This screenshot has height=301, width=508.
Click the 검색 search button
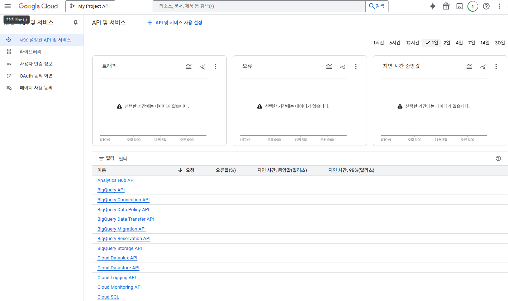(377, 6)
